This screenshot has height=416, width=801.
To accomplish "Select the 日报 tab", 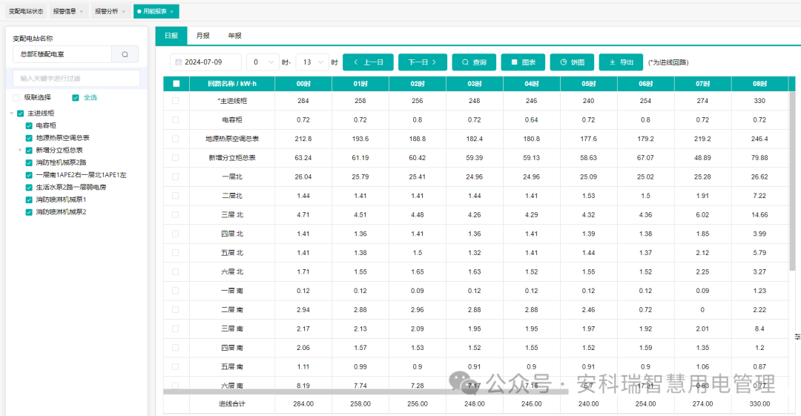I will click(171, 36).
